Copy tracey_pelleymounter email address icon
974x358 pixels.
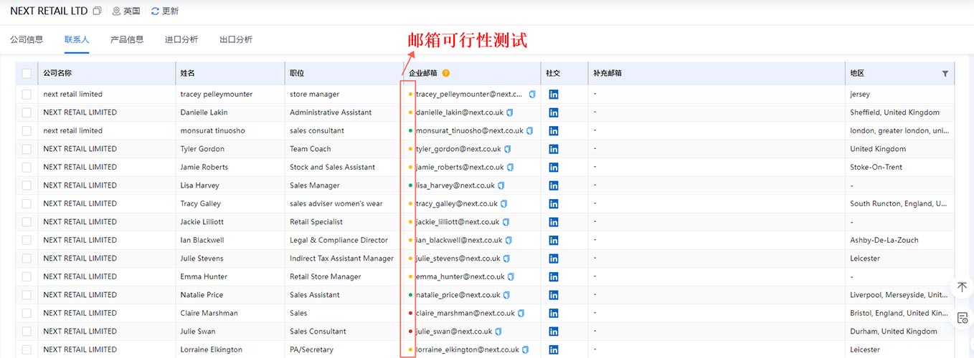[532, 94]
